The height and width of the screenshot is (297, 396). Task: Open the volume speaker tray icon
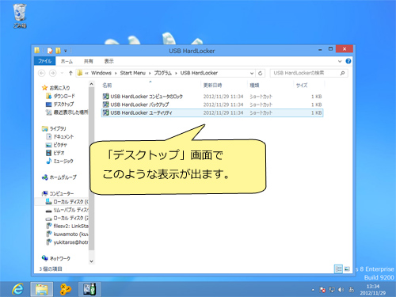point(341,290)
